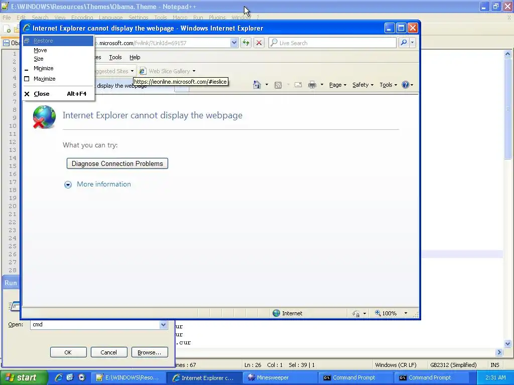This screenshot has height=385, width=514.
Task: Open the Print options dropdown arrow
Action: (x=322, y=85)
